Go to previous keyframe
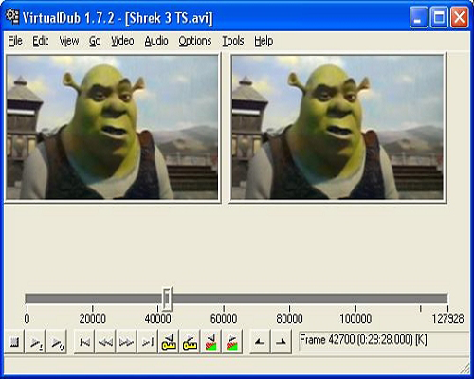The height and width of the screenshot is (379, 474). pyautogui.click(x=169, y=341)
